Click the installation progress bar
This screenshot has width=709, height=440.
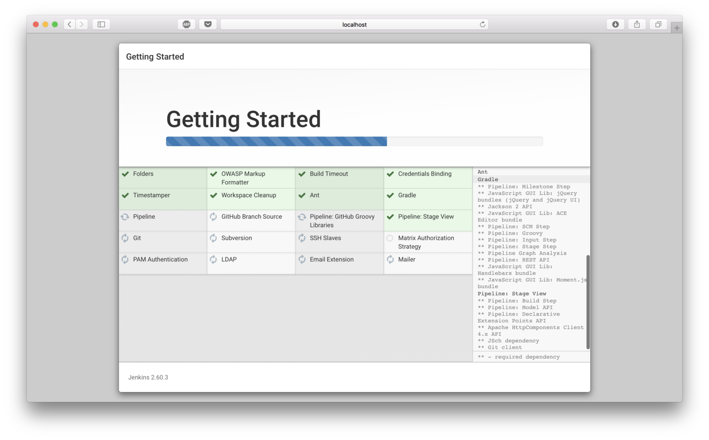(x=354, y=141)
